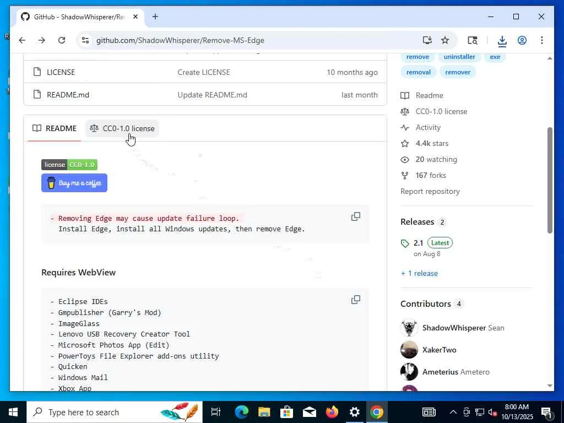Click XakerTwo's avatar image
564x423 pixels.
pos(409,350)
